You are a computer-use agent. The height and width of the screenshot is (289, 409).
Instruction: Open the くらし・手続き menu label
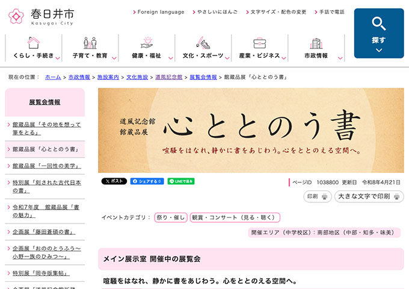34,55
